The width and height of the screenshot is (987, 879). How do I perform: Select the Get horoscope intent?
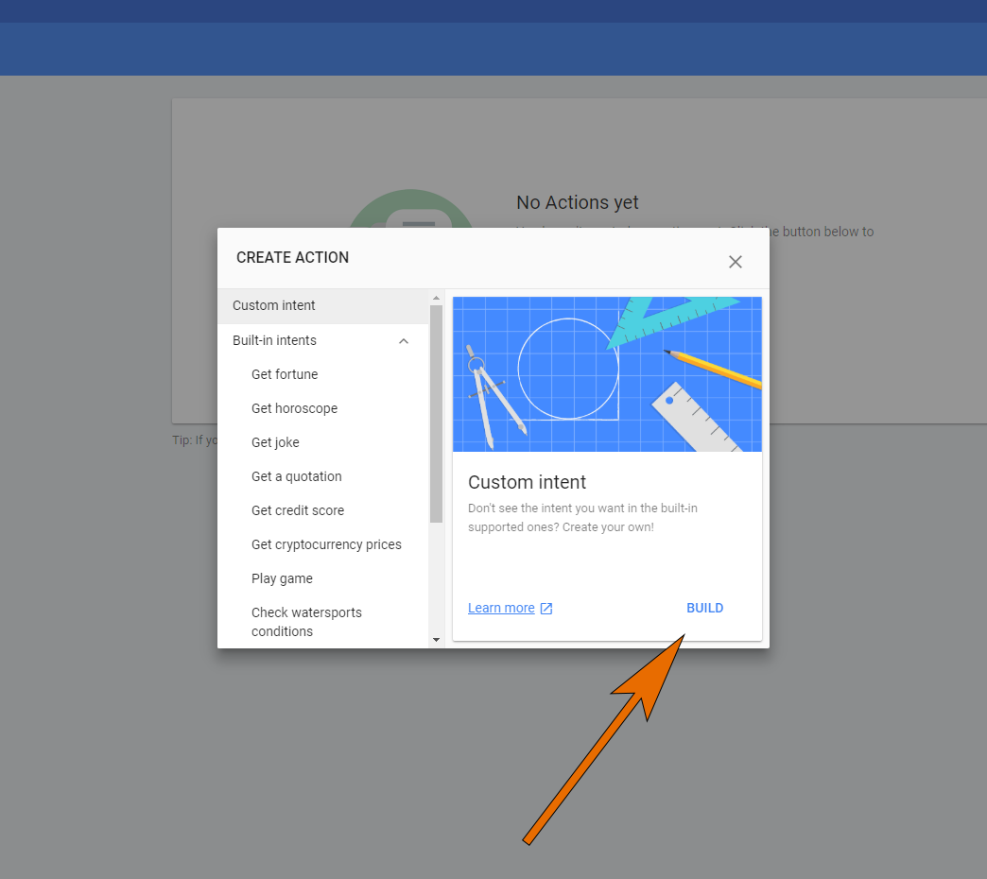294,408
